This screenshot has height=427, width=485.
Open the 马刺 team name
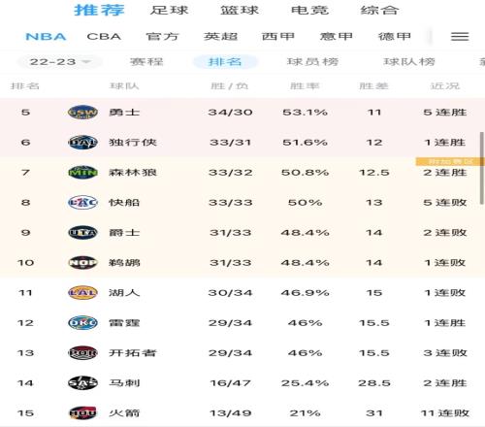tap(124, 383)
